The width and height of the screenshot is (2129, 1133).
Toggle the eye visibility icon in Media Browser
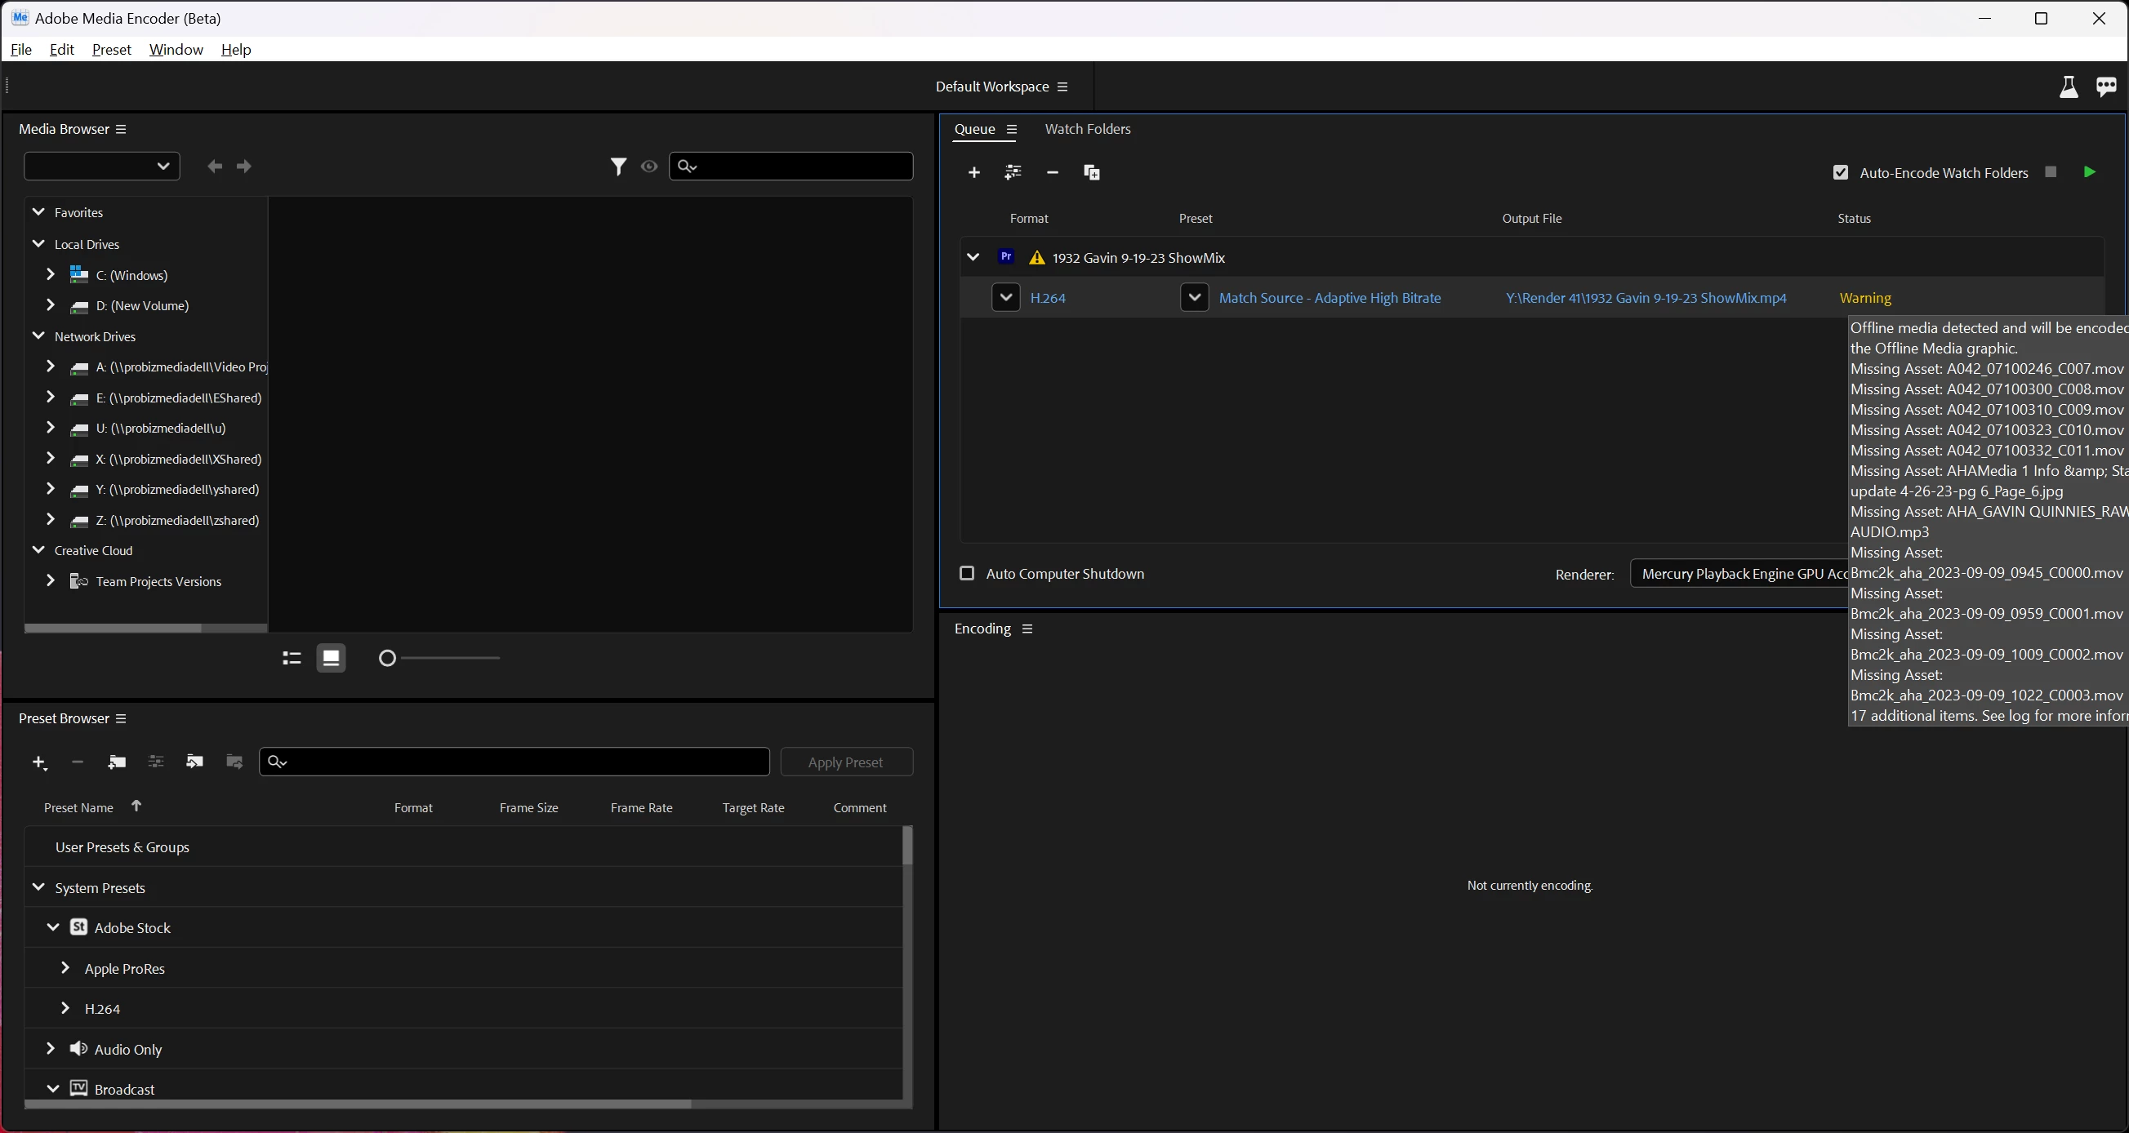[x=648, y=167]
